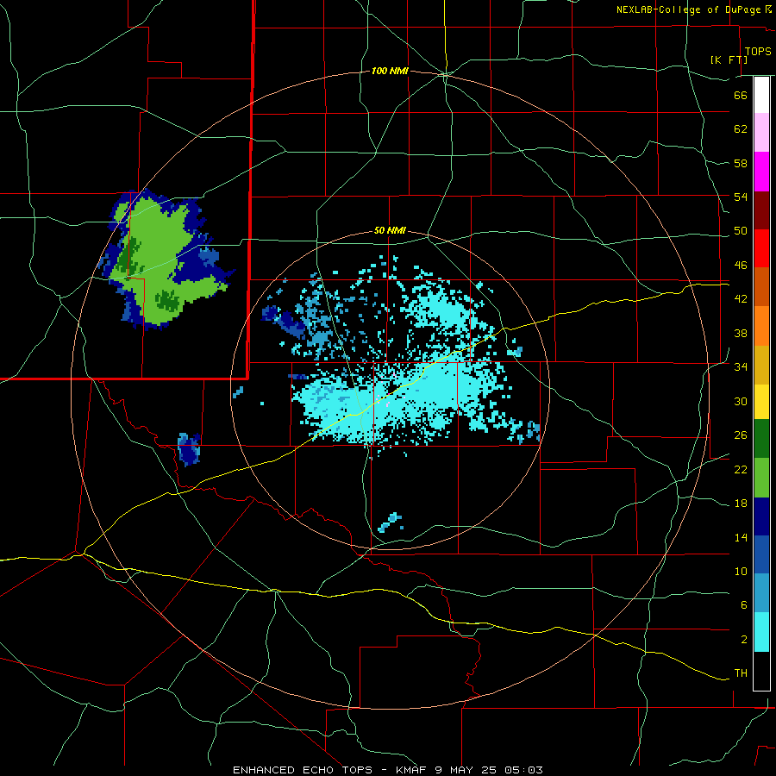The image size is (776, 776).
Task: Click the white 66 kft legend swatch
Action: click(x=761, y=95)
